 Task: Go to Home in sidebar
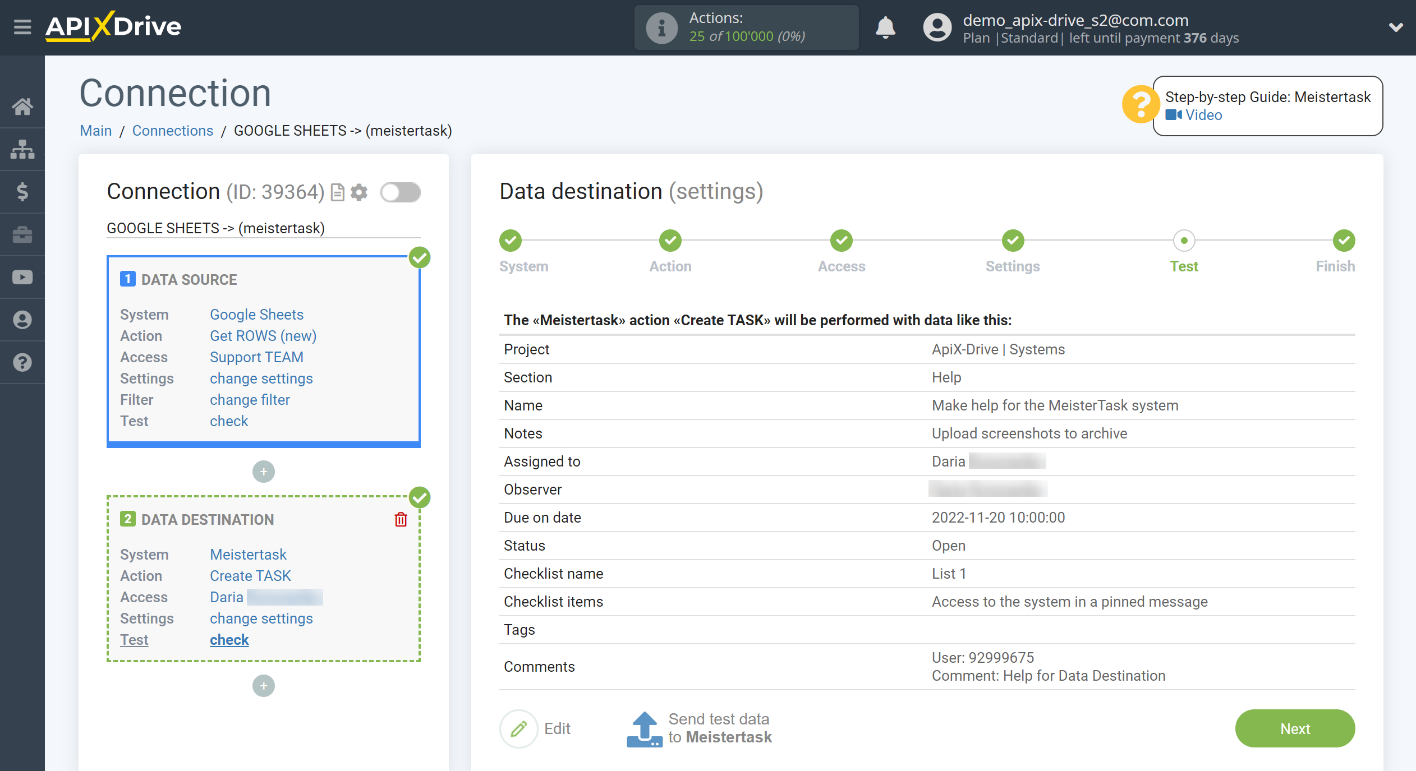[22, 106]
